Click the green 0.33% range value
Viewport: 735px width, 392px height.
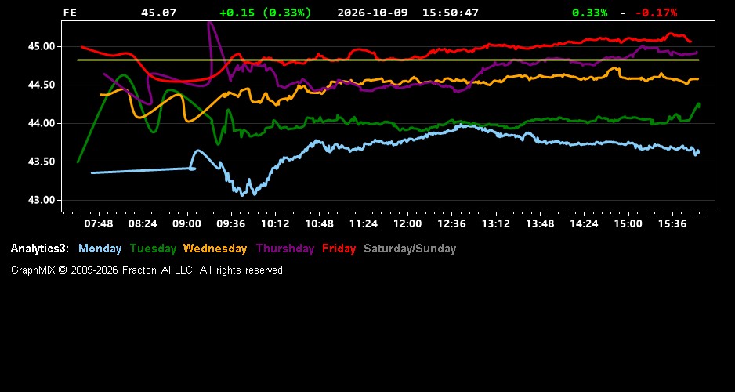(x=590, y=13)
